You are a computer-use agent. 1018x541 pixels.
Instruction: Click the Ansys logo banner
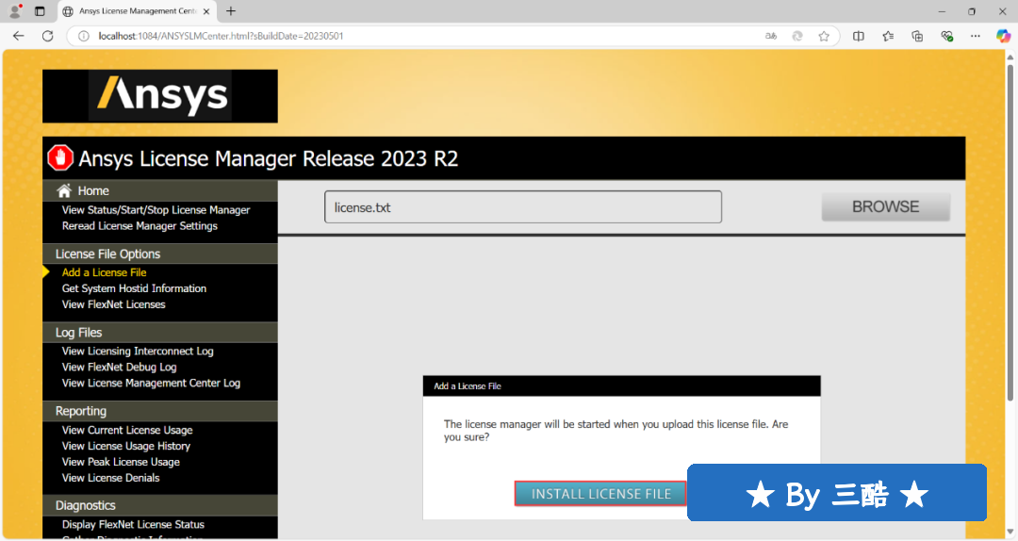tap(159, 96)
